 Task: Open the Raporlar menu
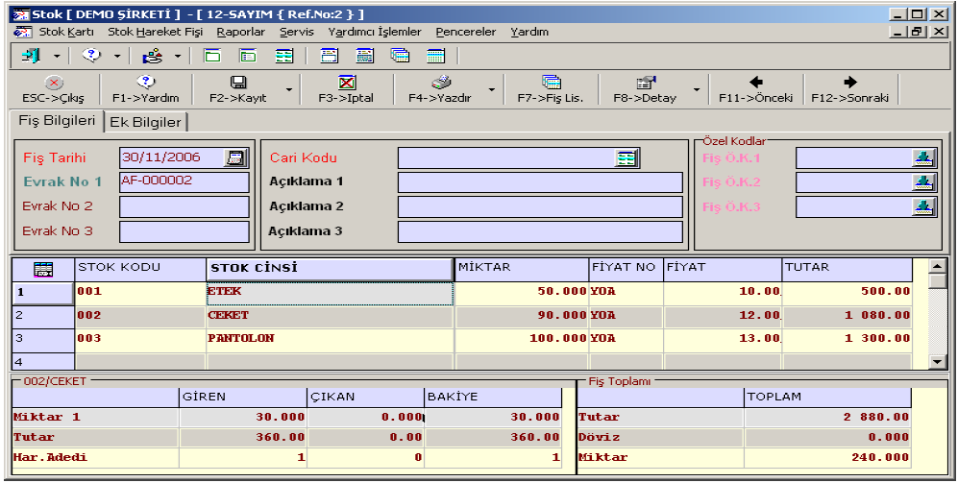tap(240, 32)
